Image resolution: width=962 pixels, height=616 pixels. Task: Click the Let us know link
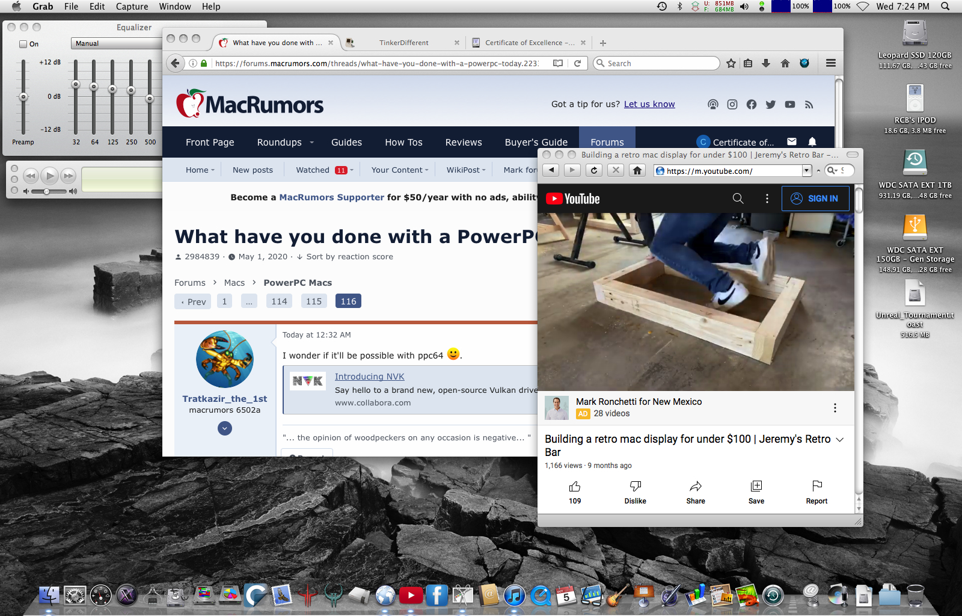pyautogui.click(x=649, y=104)
